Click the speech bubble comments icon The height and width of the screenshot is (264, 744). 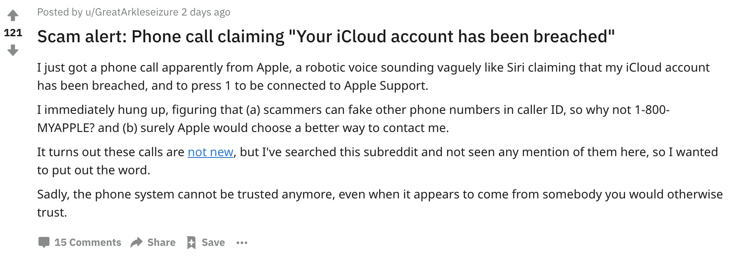point(44,242)
